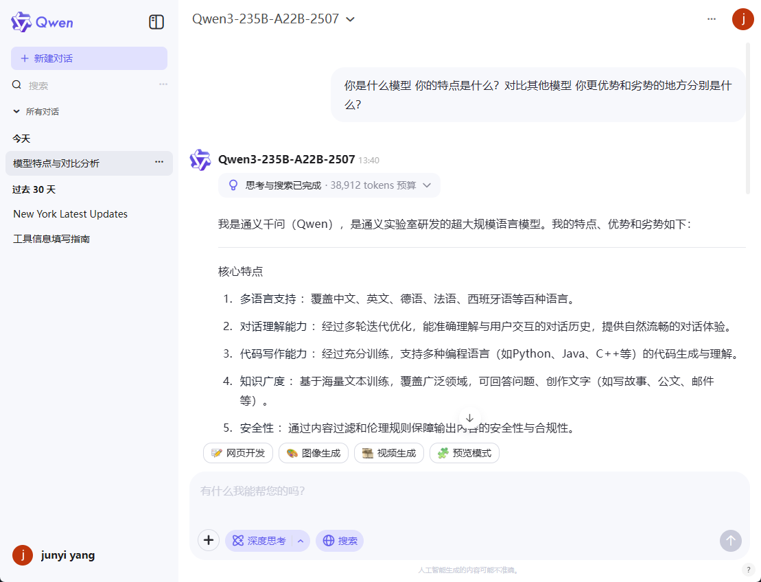
Task: Start a new chat with 新建对话
Action: (89, 58)
